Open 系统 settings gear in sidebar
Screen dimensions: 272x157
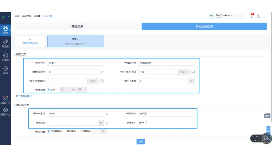click(x=5, y=70)
